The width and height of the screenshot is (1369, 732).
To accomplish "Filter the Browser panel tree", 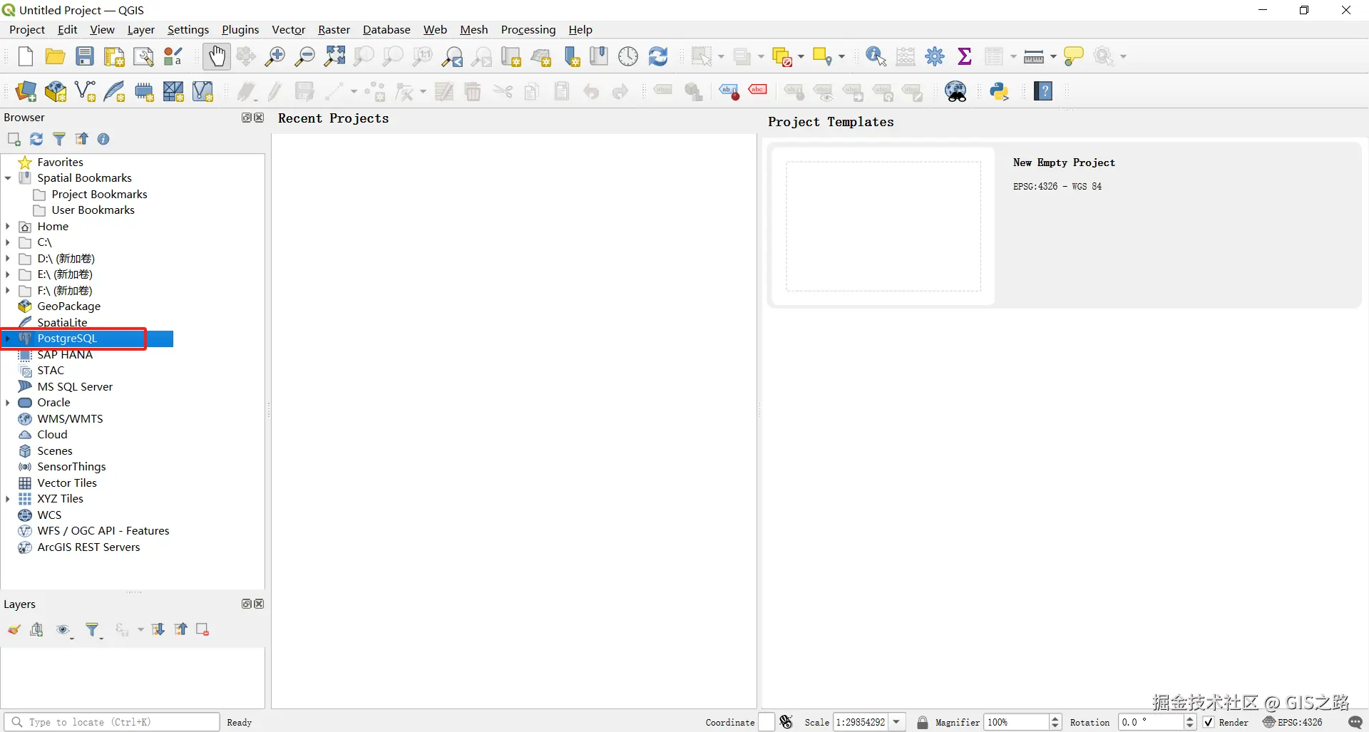I will click(x=59, y=139).
